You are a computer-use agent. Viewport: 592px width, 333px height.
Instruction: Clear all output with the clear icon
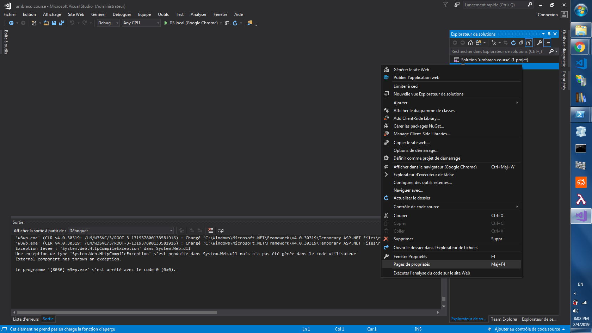[x=210, y=230]
